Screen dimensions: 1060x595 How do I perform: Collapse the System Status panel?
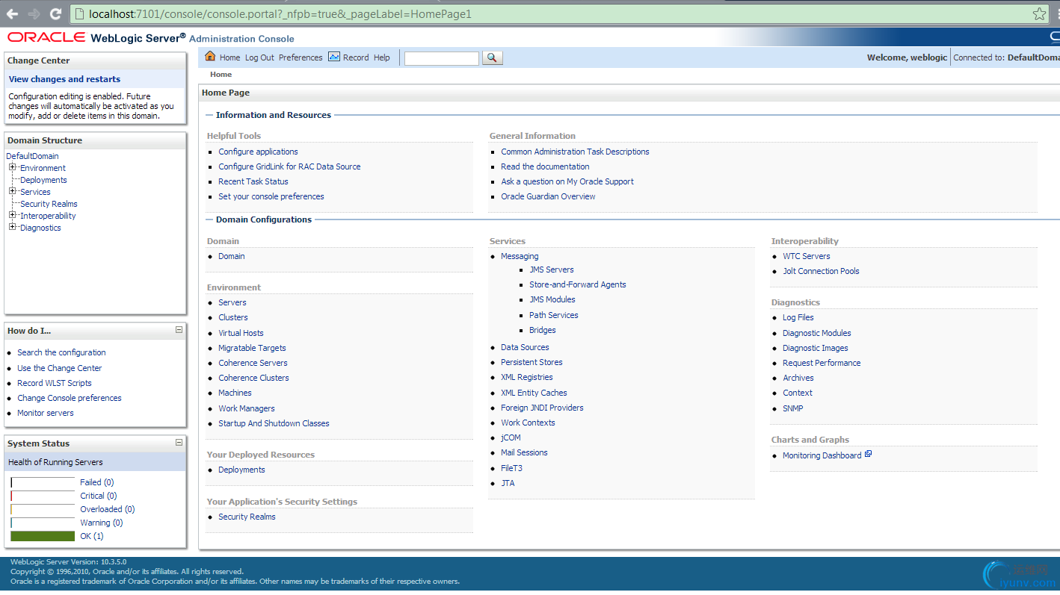coord(179,442)
